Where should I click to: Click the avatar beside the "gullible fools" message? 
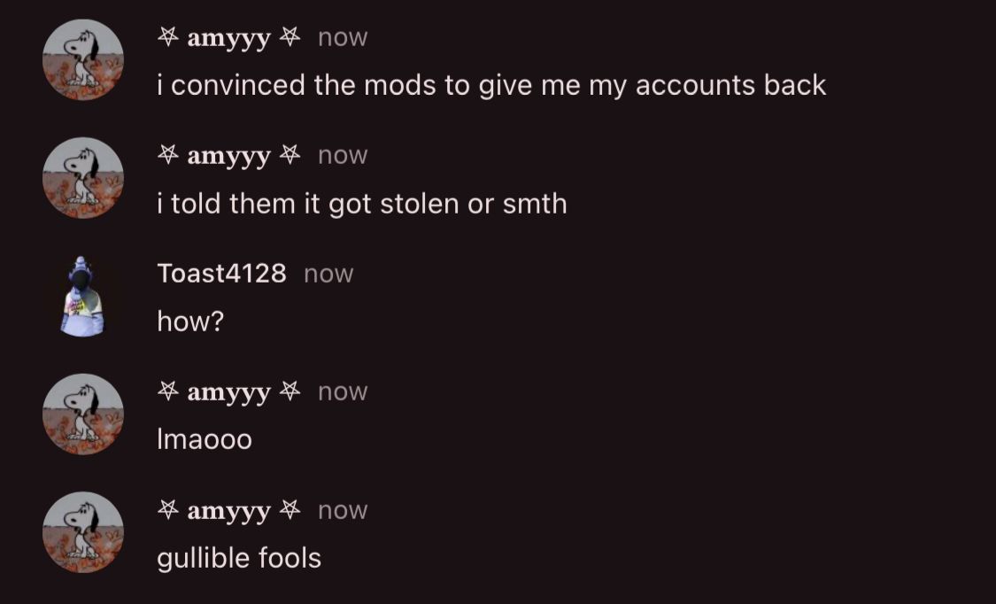(x=83, y=533)
